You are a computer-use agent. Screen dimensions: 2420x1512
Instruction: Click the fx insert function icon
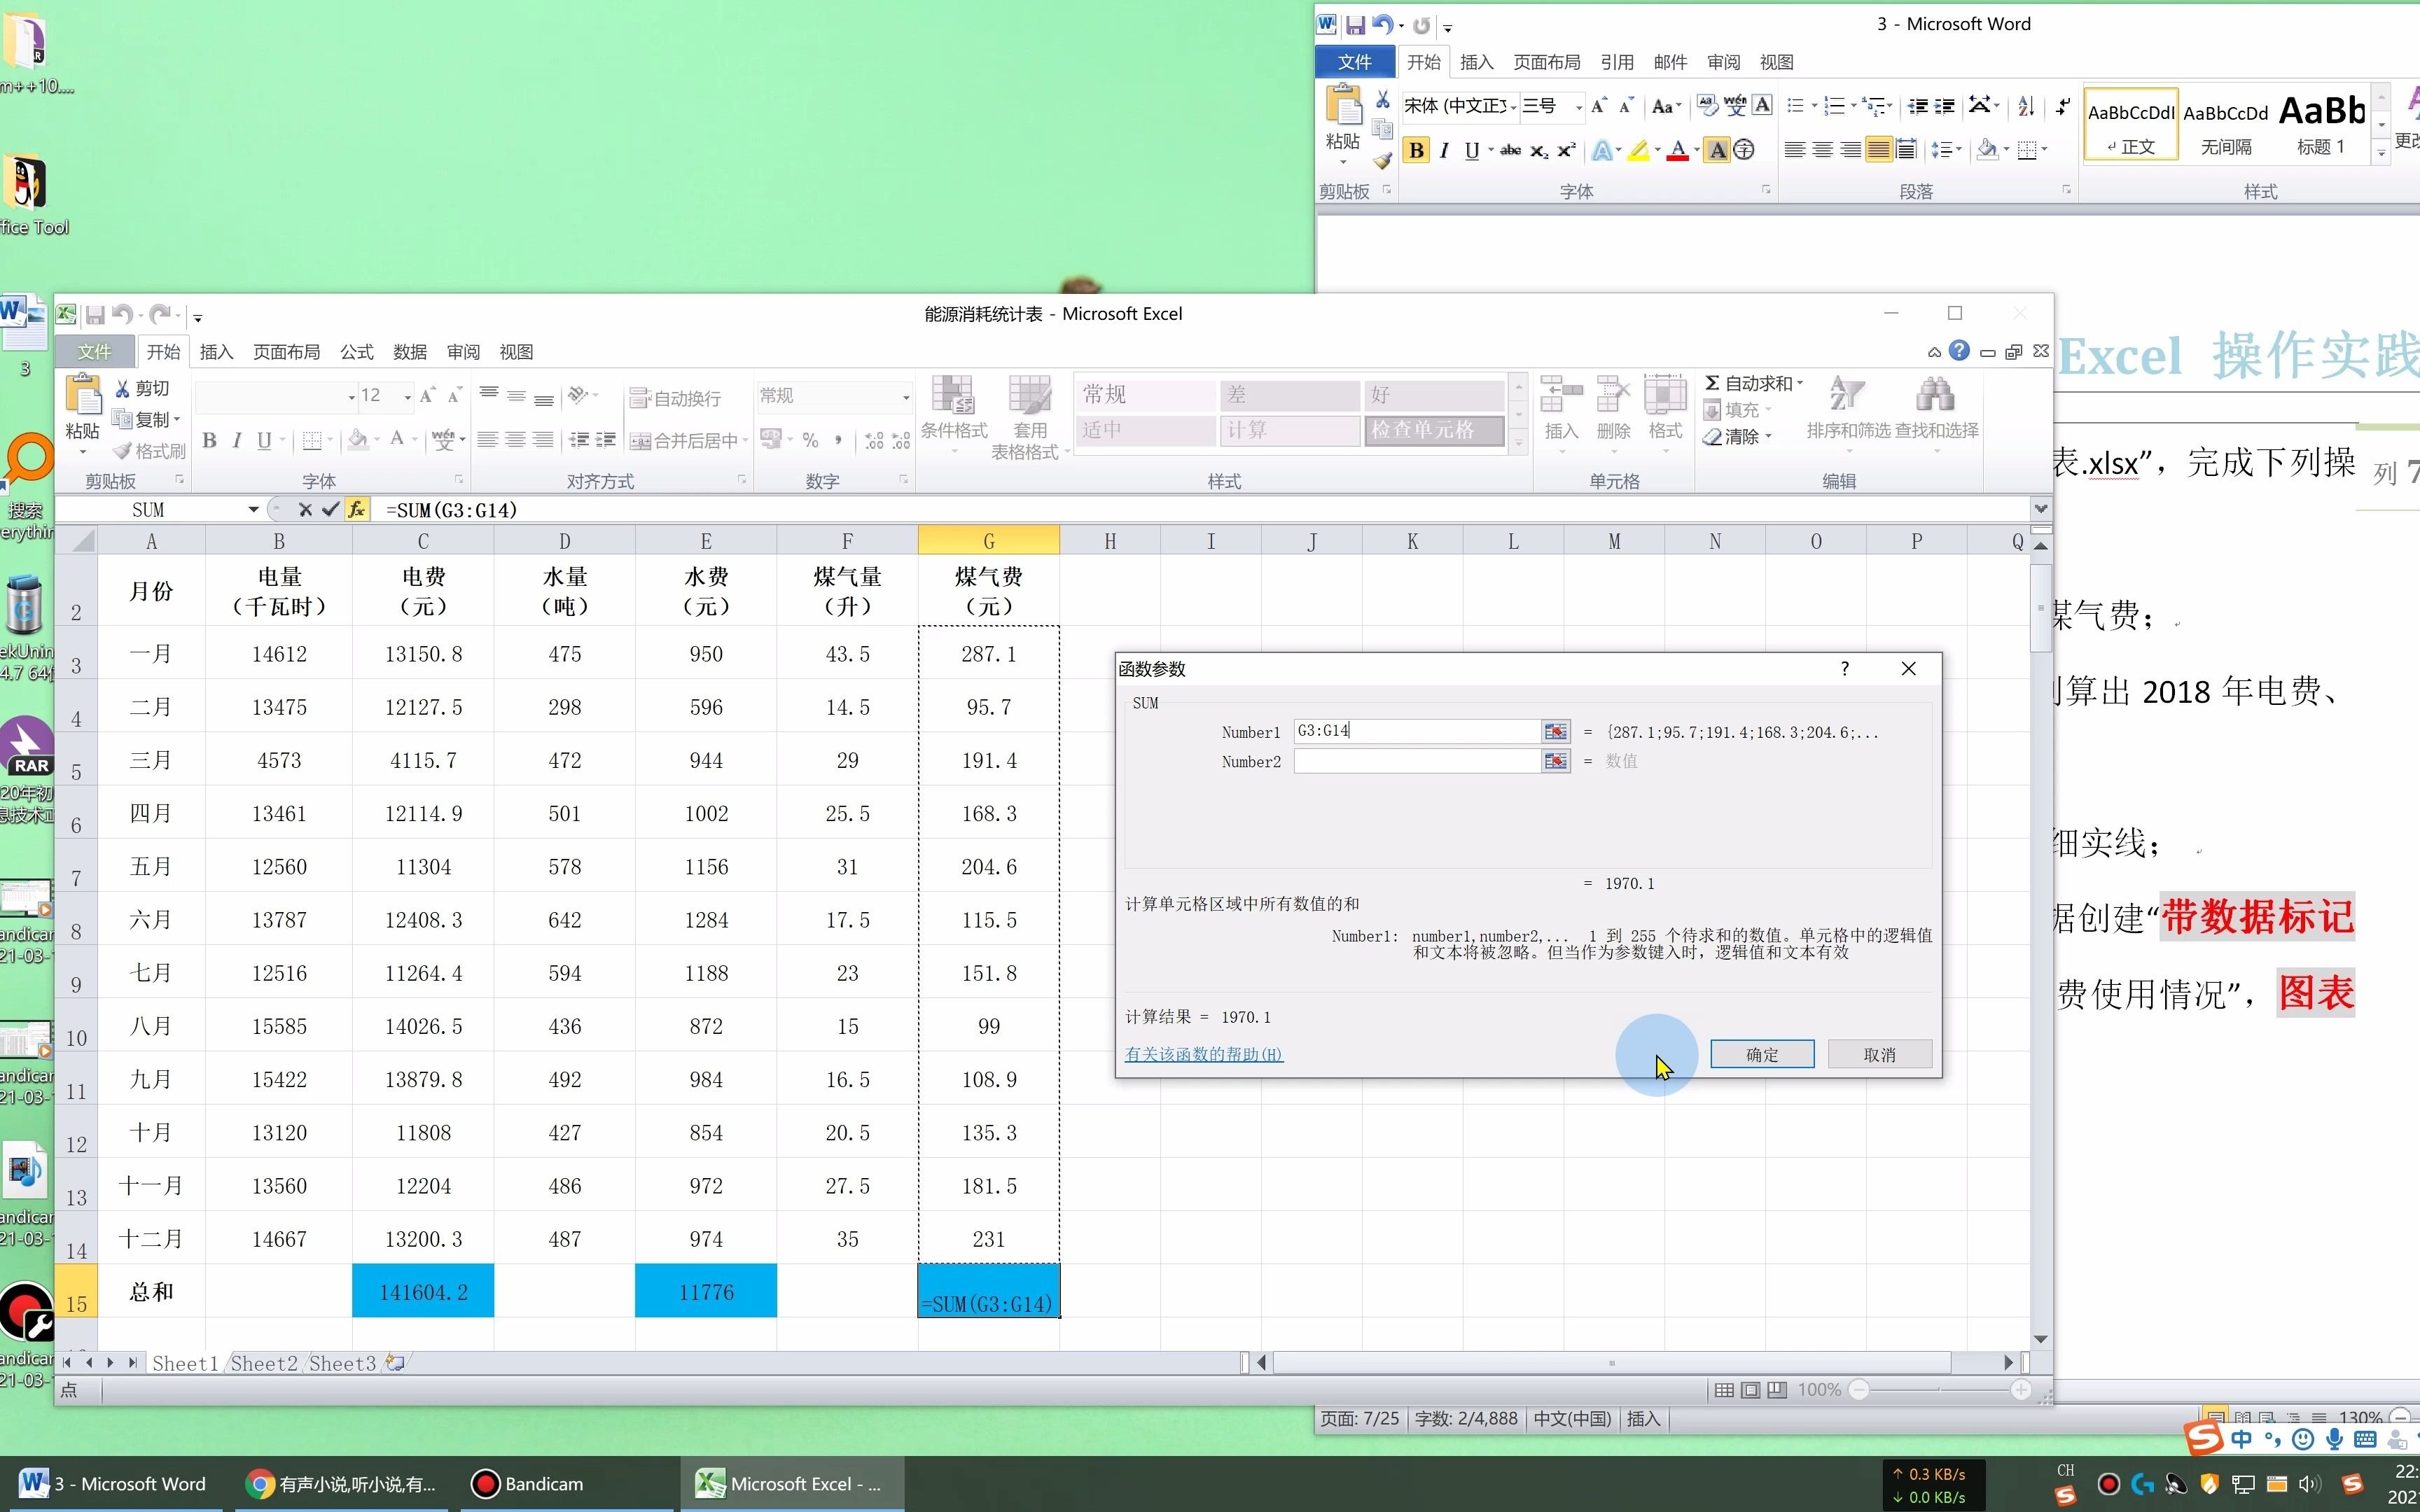tap(357, 510)
